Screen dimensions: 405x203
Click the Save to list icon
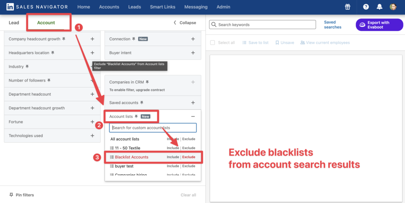coord(244,43)
